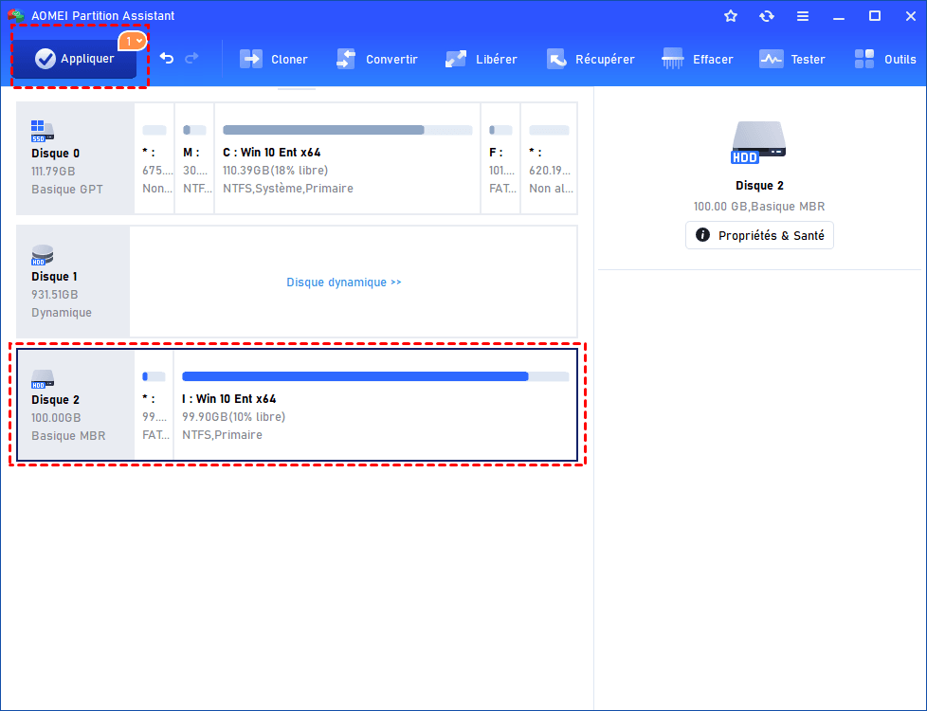Click the Appliquer button

pyautogui.click(x=74, y=59)
